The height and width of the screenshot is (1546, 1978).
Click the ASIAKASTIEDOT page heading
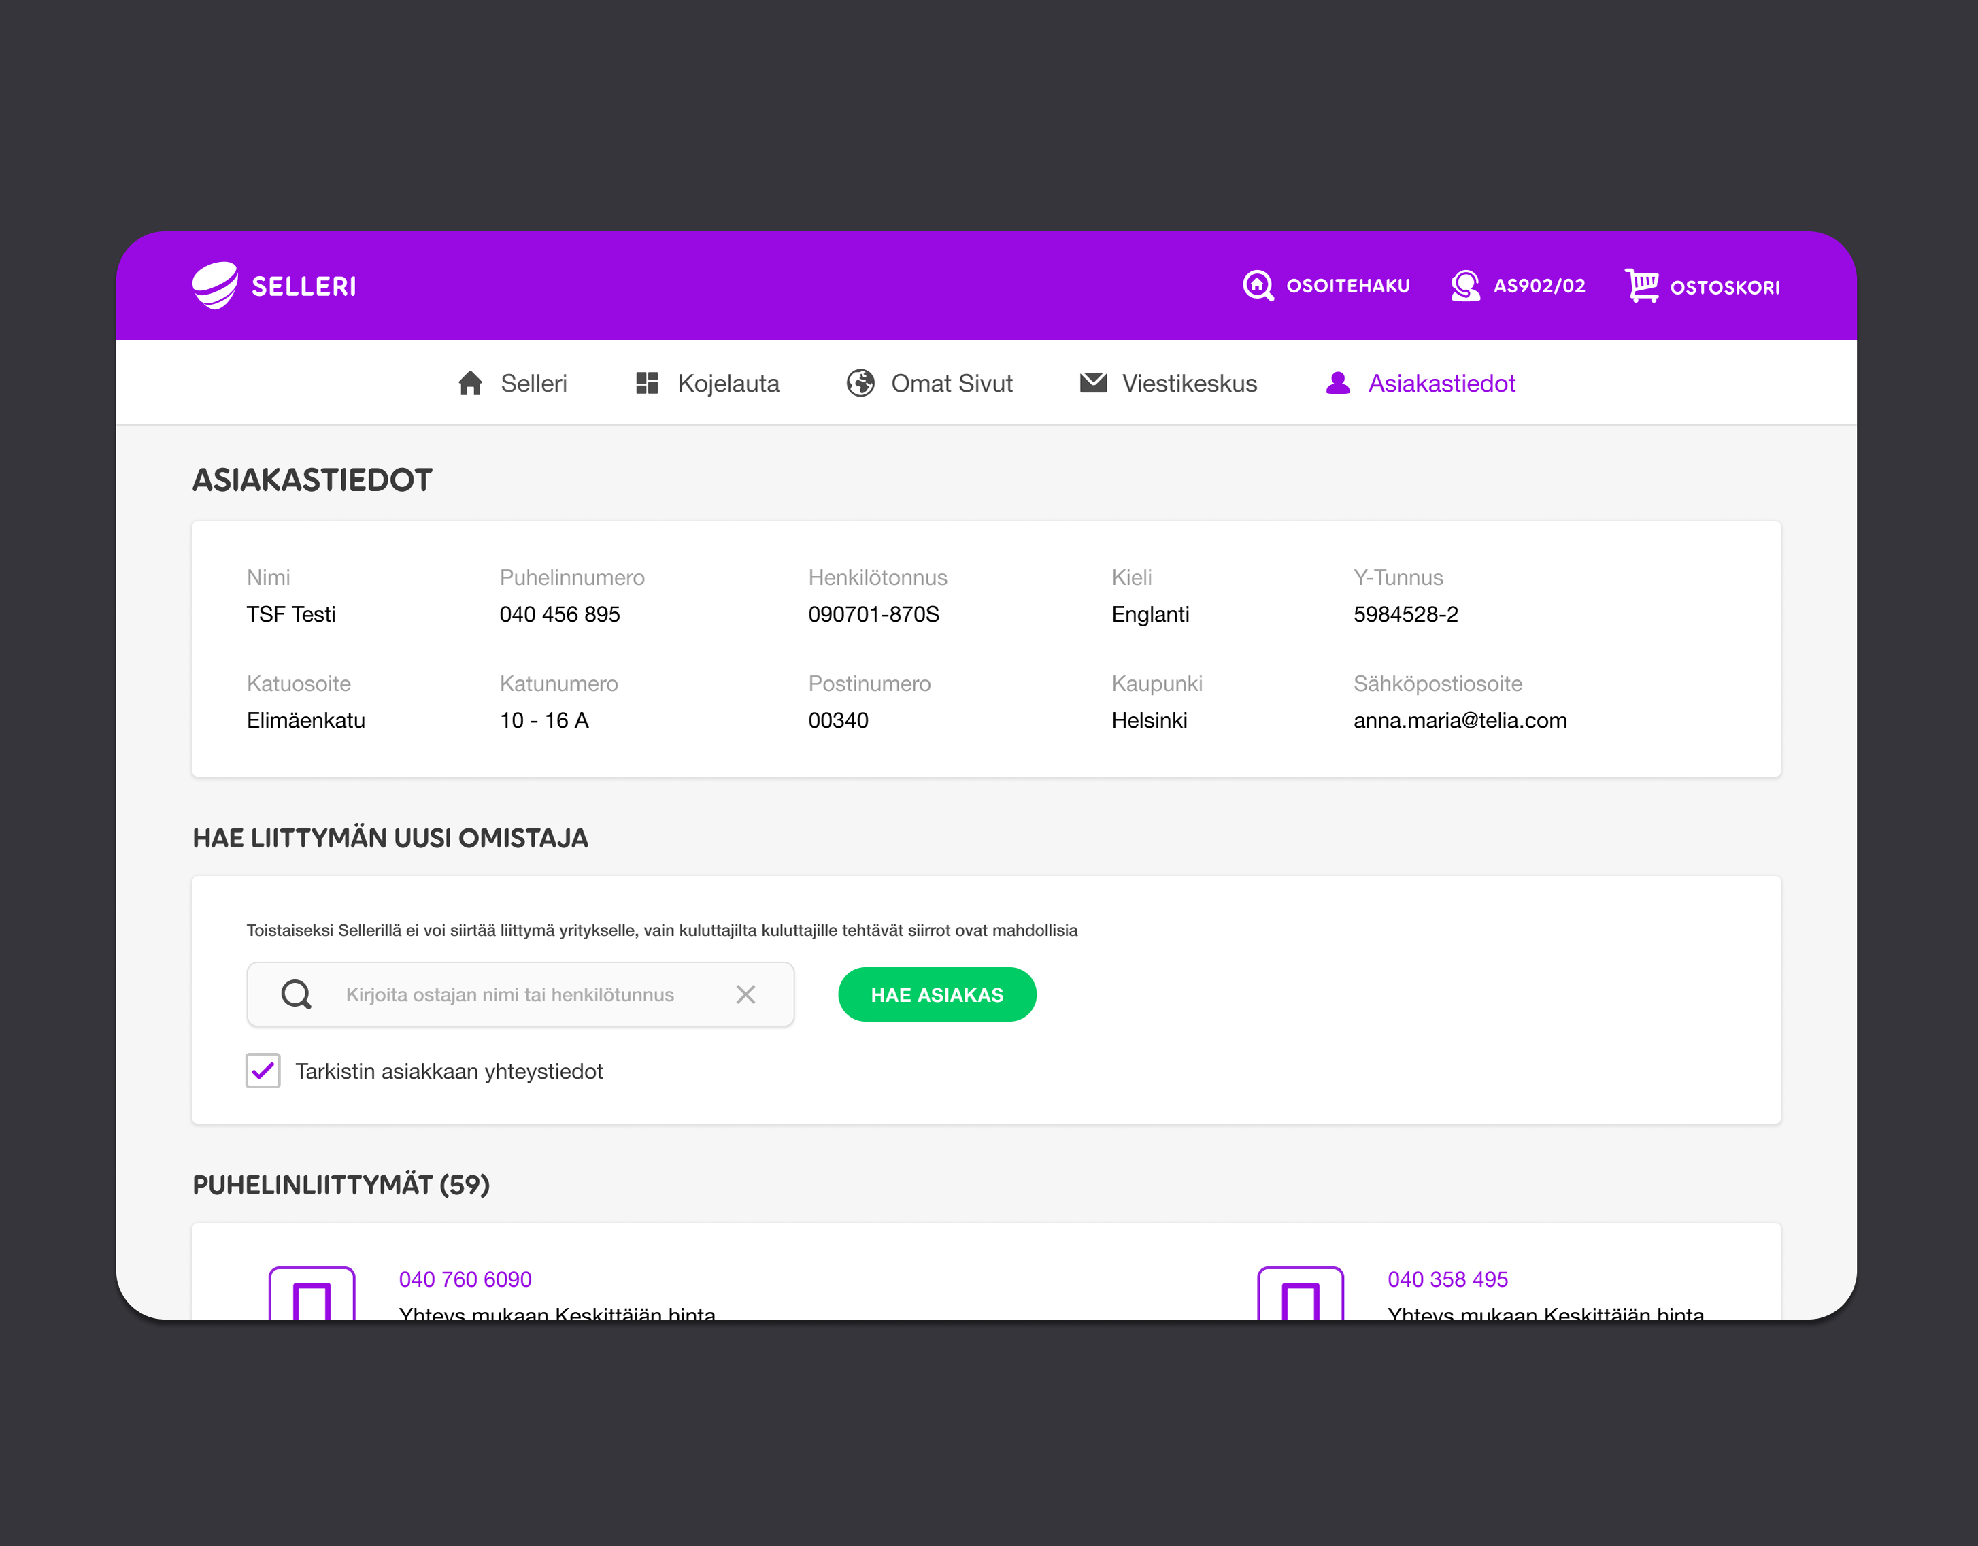(x=312, y=480)
